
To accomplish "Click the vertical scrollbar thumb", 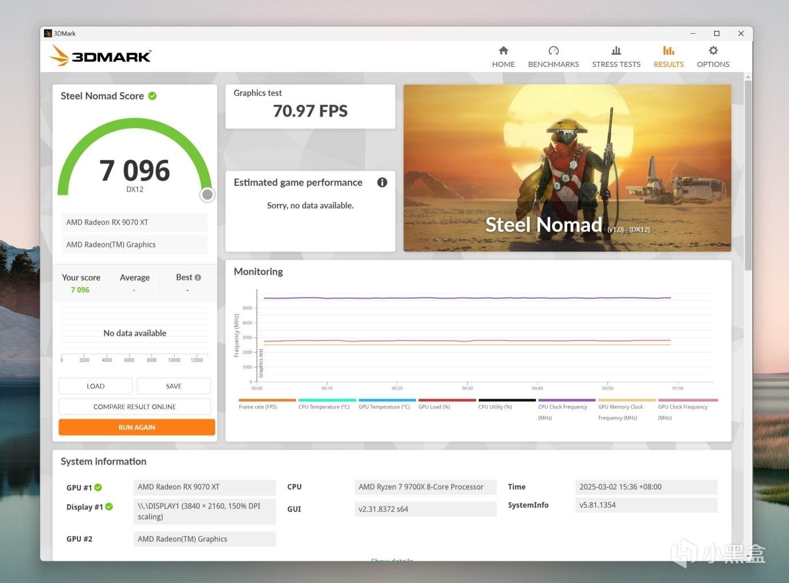I will tap(748, 175).
